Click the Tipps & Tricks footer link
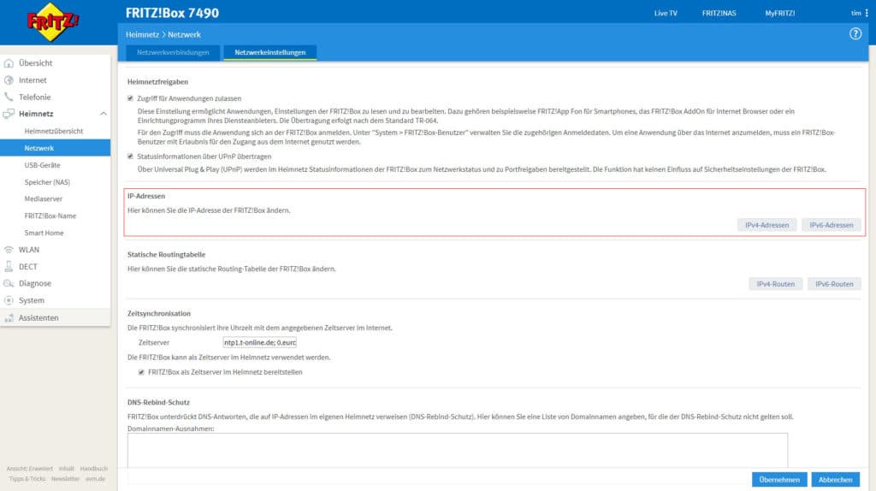 27,479
